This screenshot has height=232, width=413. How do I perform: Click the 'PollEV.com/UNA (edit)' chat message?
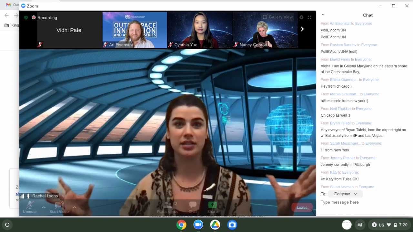point(339,52)
